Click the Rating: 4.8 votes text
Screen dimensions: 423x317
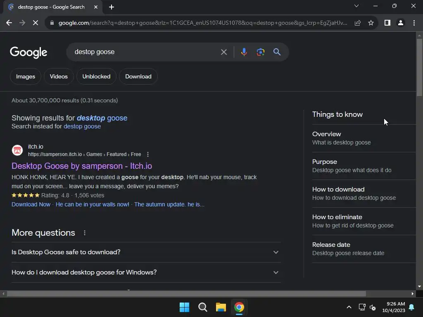73,195
